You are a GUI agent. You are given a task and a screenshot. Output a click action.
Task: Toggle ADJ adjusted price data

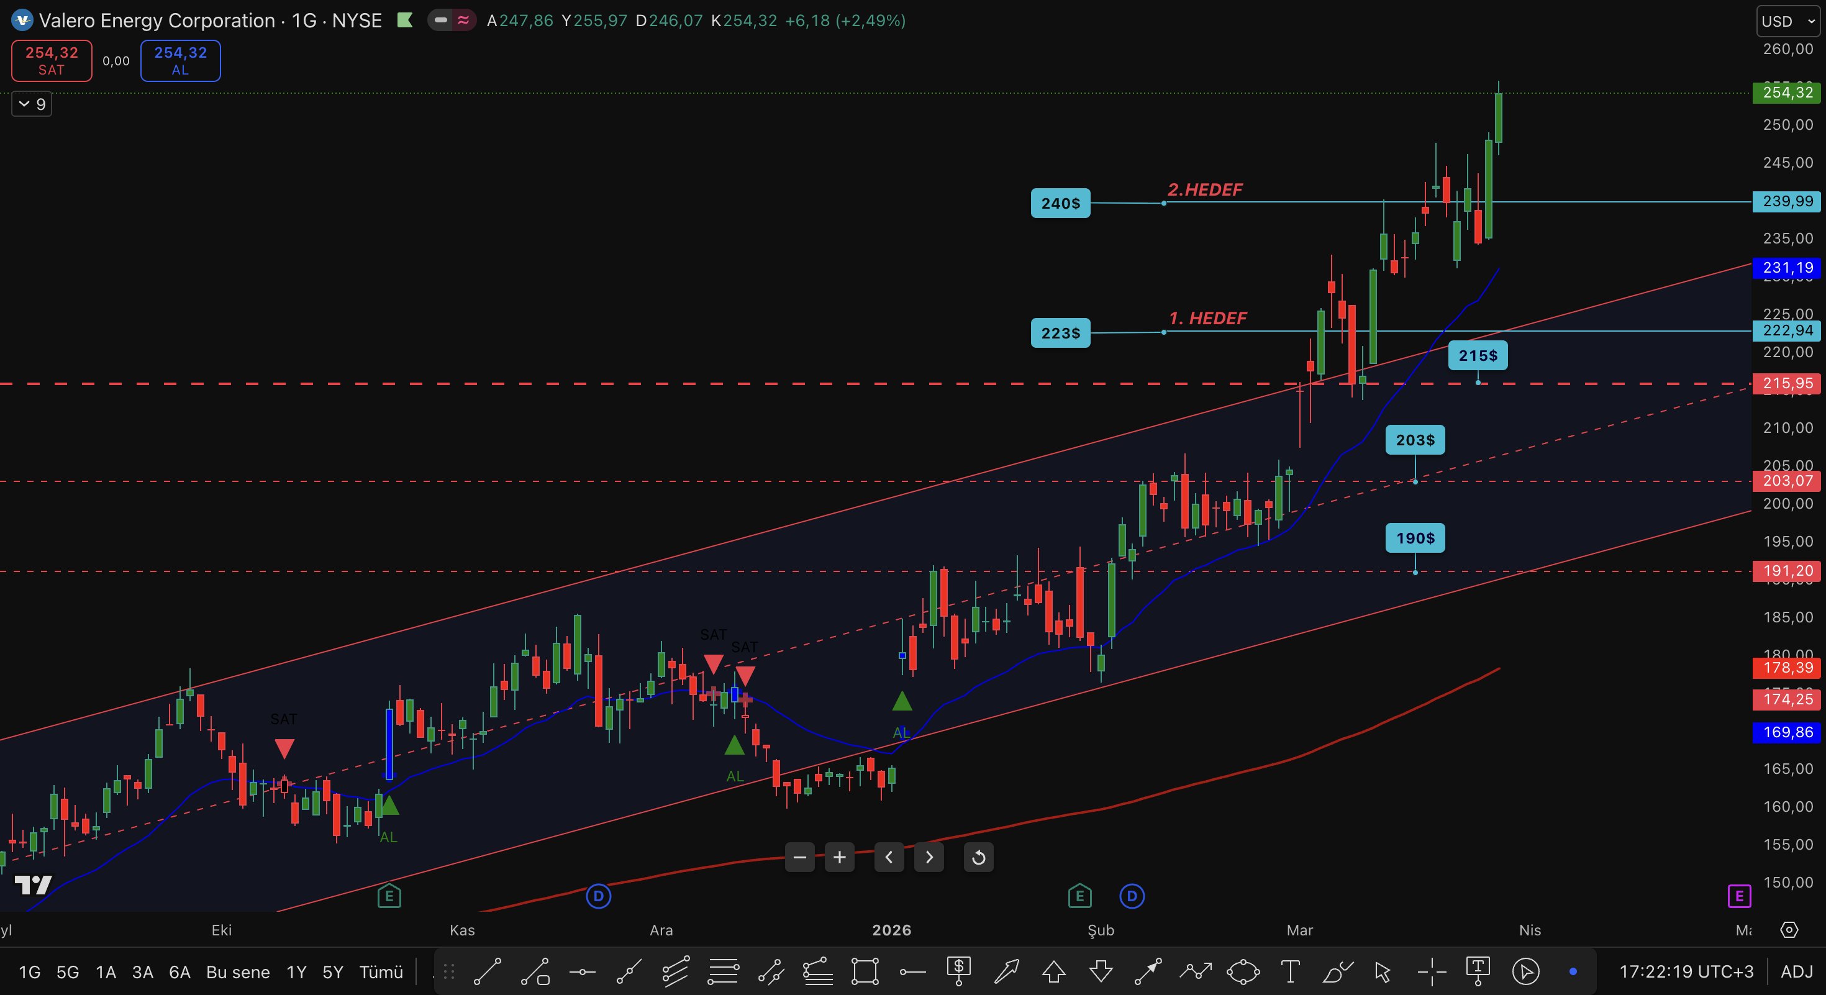coord(1796,971)
